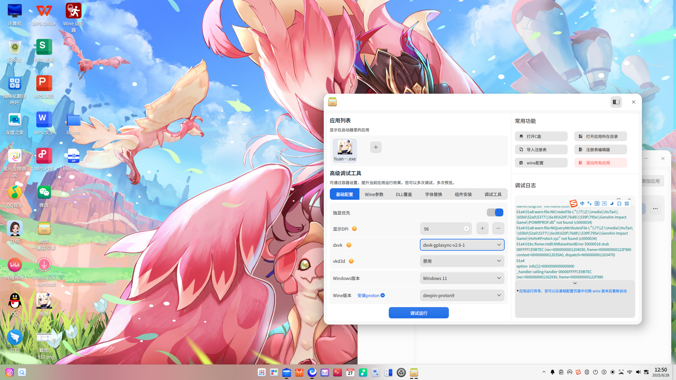The image size is (676, 380).
Task: Open the launcher grid in the taskbar
Action: [261, 372]
